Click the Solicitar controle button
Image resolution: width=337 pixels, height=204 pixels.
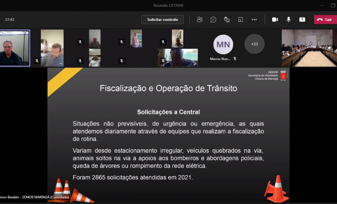(x=162, y=19)
